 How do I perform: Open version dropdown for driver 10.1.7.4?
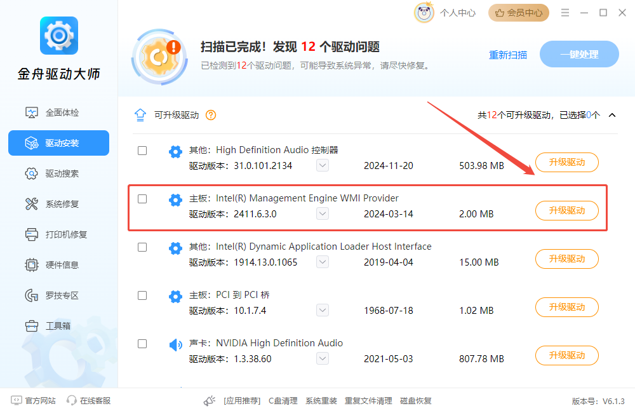[323, 310]
